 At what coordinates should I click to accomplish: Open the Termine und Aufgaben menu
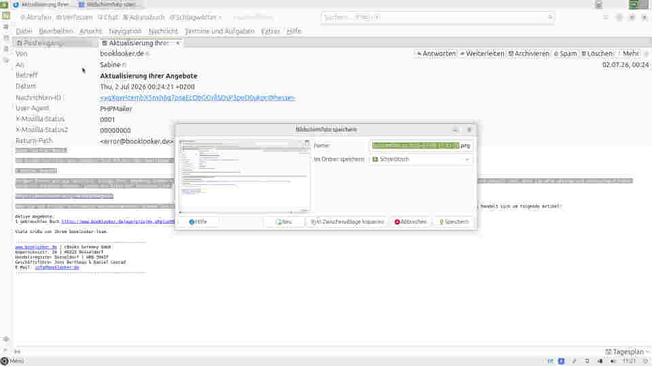(219, 31)
